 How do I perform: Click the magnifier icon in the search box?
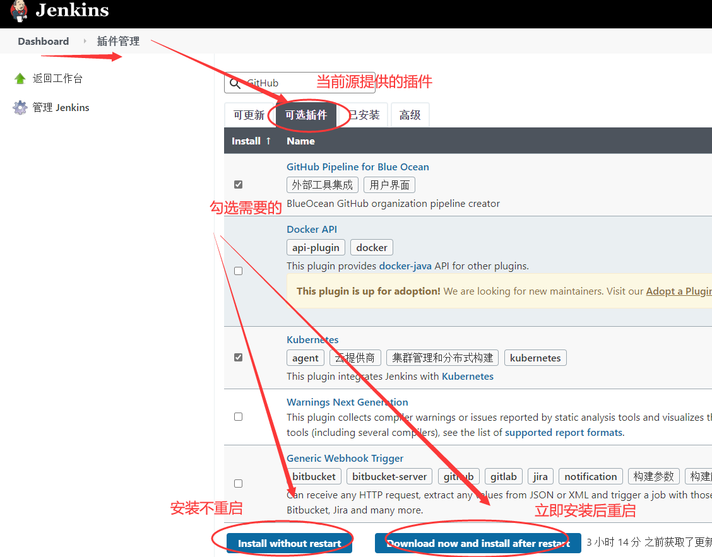pos(235,83)
